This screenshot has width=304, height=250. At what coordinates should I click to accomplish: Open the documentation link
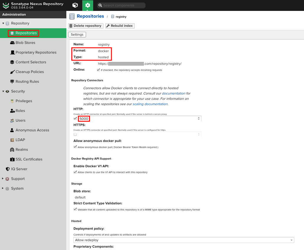(174, 93)
